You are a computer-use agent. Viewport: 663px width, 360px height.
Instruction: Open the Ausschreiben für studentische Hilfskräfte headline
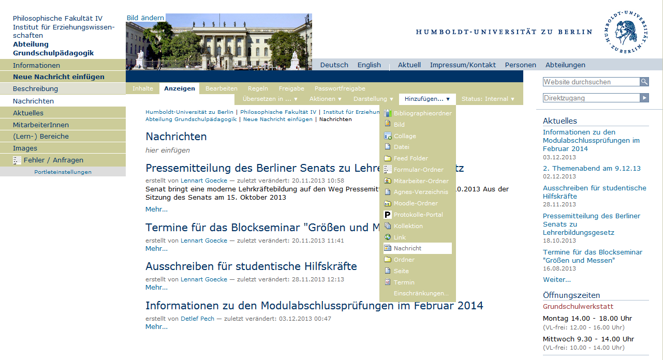pyautogui.click(x=251, y=266)
